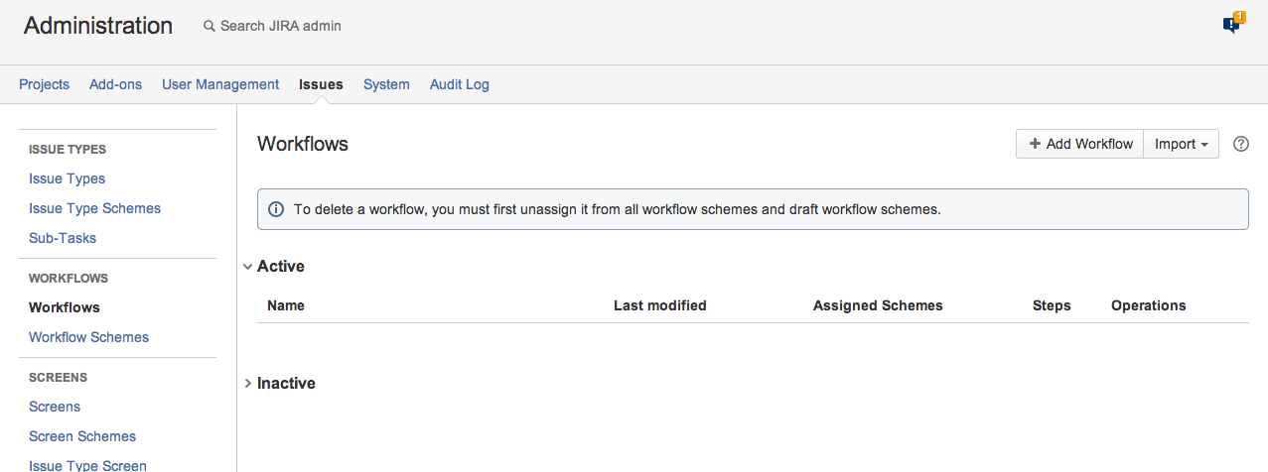
Task: Click the delete workflow notice text
Action: tap(617, 209)
